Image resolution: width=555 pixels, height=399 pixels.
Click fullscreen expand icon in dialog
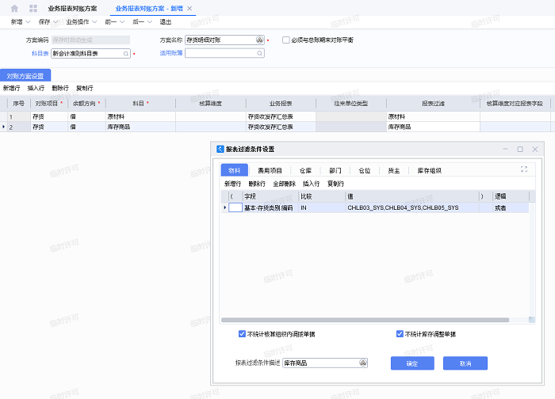coord(524,169)
